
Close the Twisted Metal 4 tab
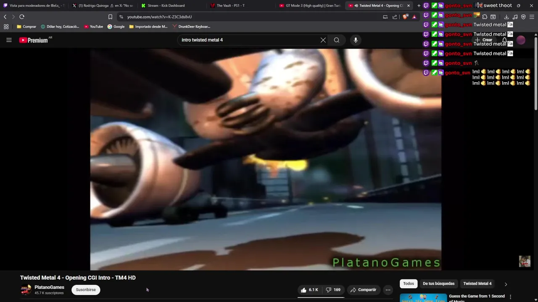(408, 5)
